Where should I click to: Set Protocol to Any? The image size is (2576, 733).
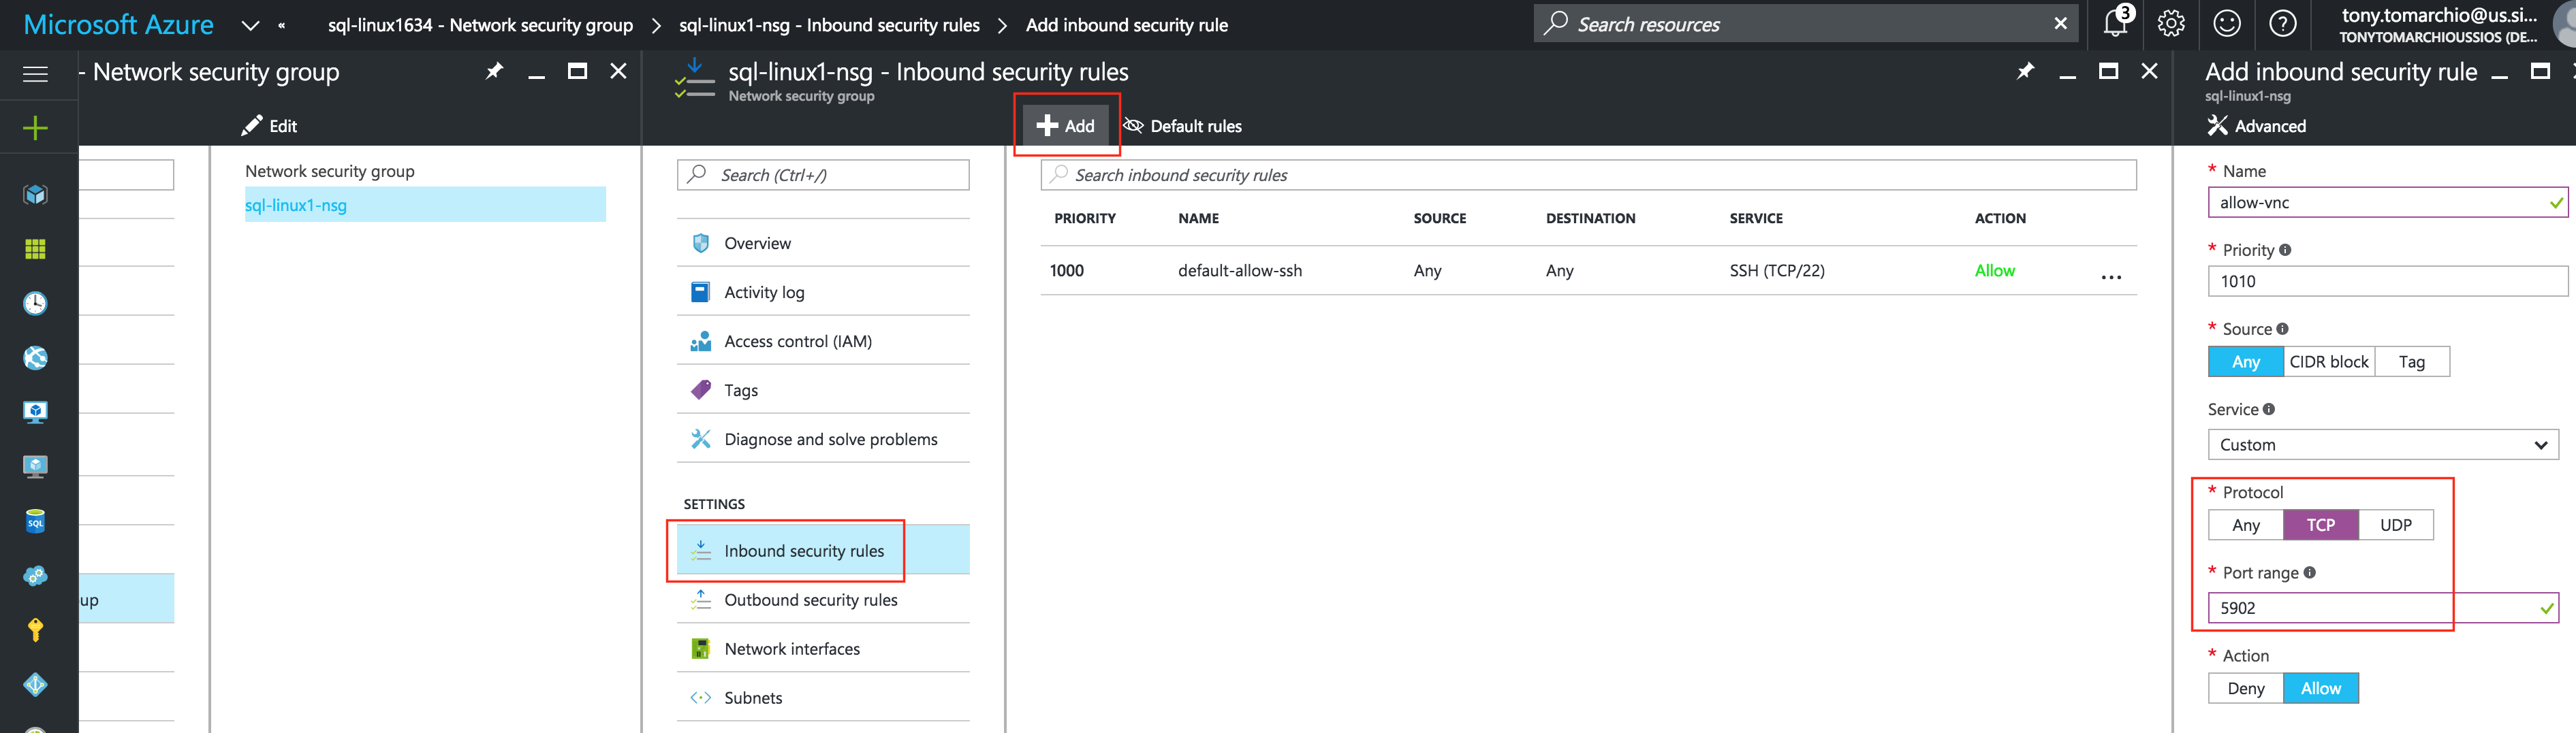[x=2245, y=525]
